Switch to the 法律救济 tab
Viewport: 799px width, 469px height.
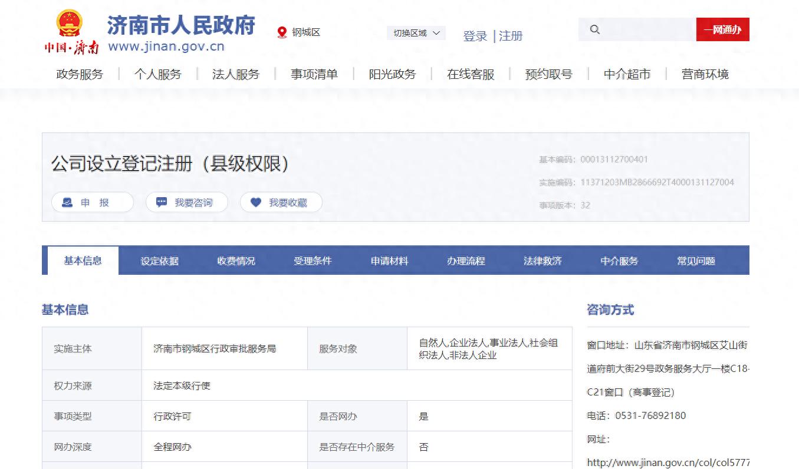543,261
